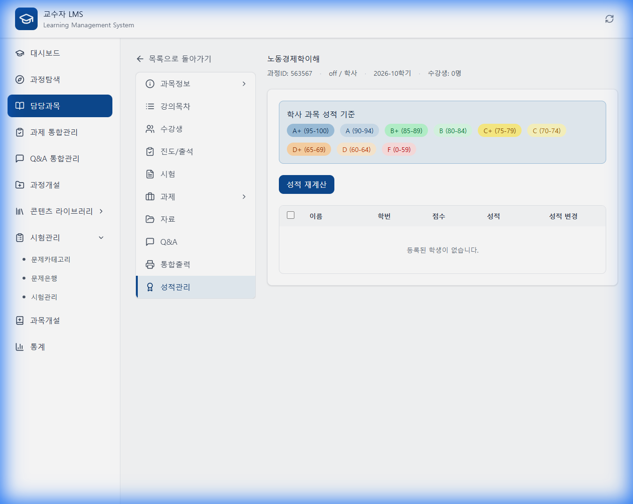
Task: Click the 점수 column header
Action: (x=438, y=216)
